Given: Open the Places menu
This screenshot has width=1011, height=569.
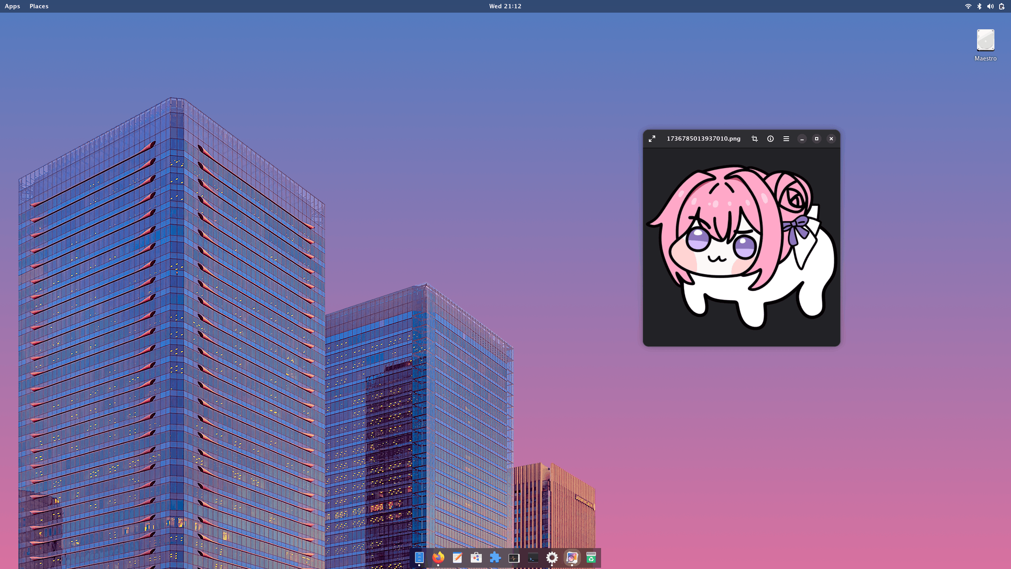Looking at the screenshot, I should pos(39,6).
